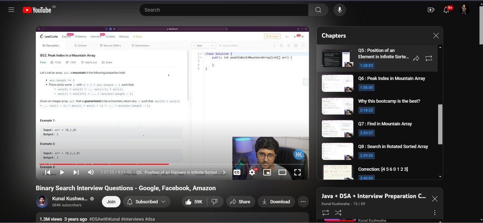Dislike the video
This screenshot has width=483, height=223.
[215, 202]
